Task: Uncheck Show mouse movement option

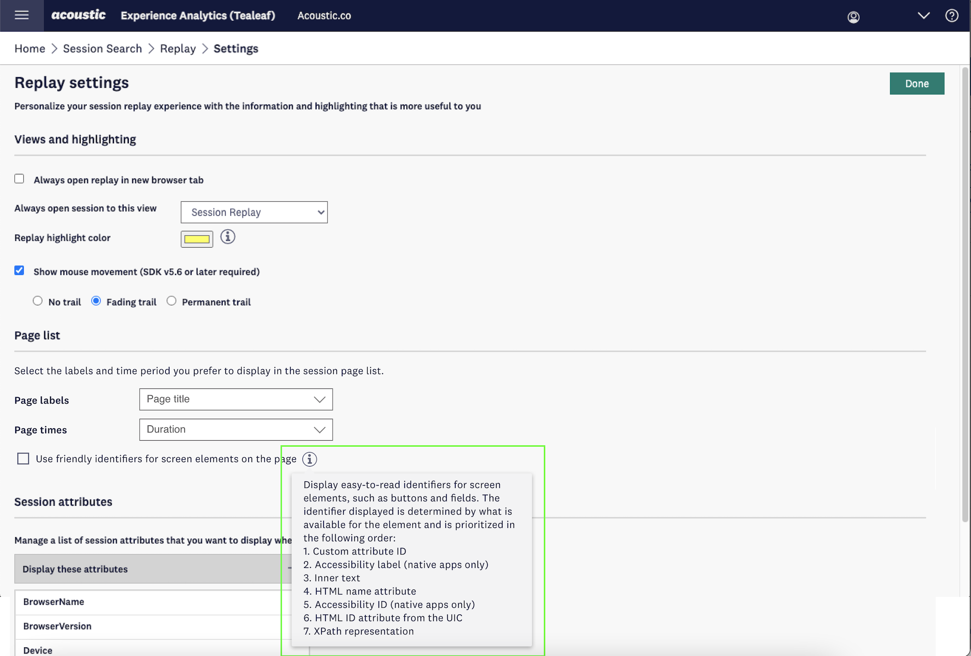Action: pos(19,271)
